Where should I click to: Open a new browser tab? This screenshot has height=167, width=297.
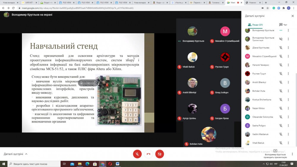(x=266, y=2)
